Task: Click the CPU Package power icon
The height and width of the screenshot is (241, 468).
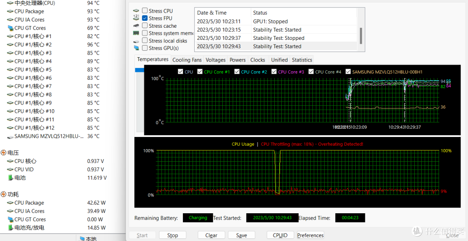Action: [x=10, y=203]
